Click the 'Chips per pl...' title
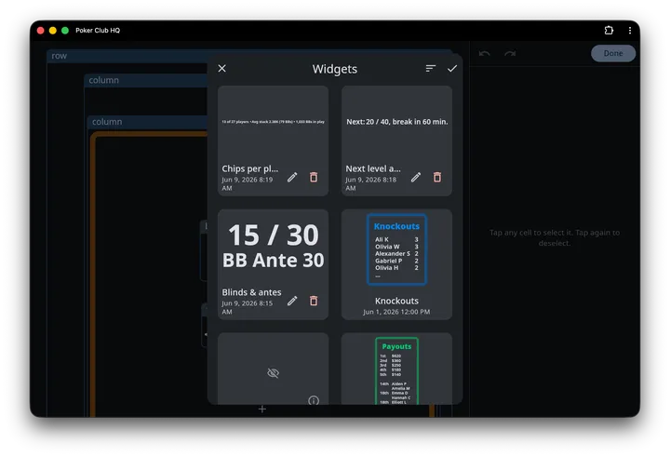Screen dimensions: 670x457 point(250,168)
